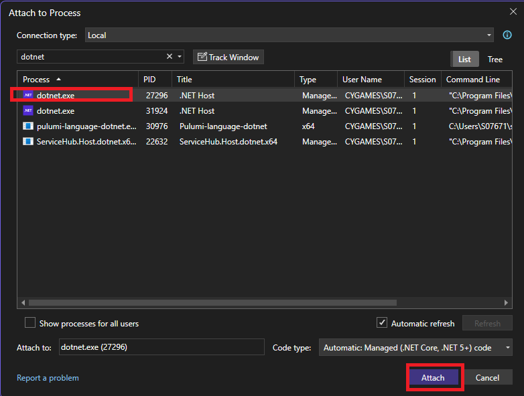Click the Attach button

pos(433,378)
